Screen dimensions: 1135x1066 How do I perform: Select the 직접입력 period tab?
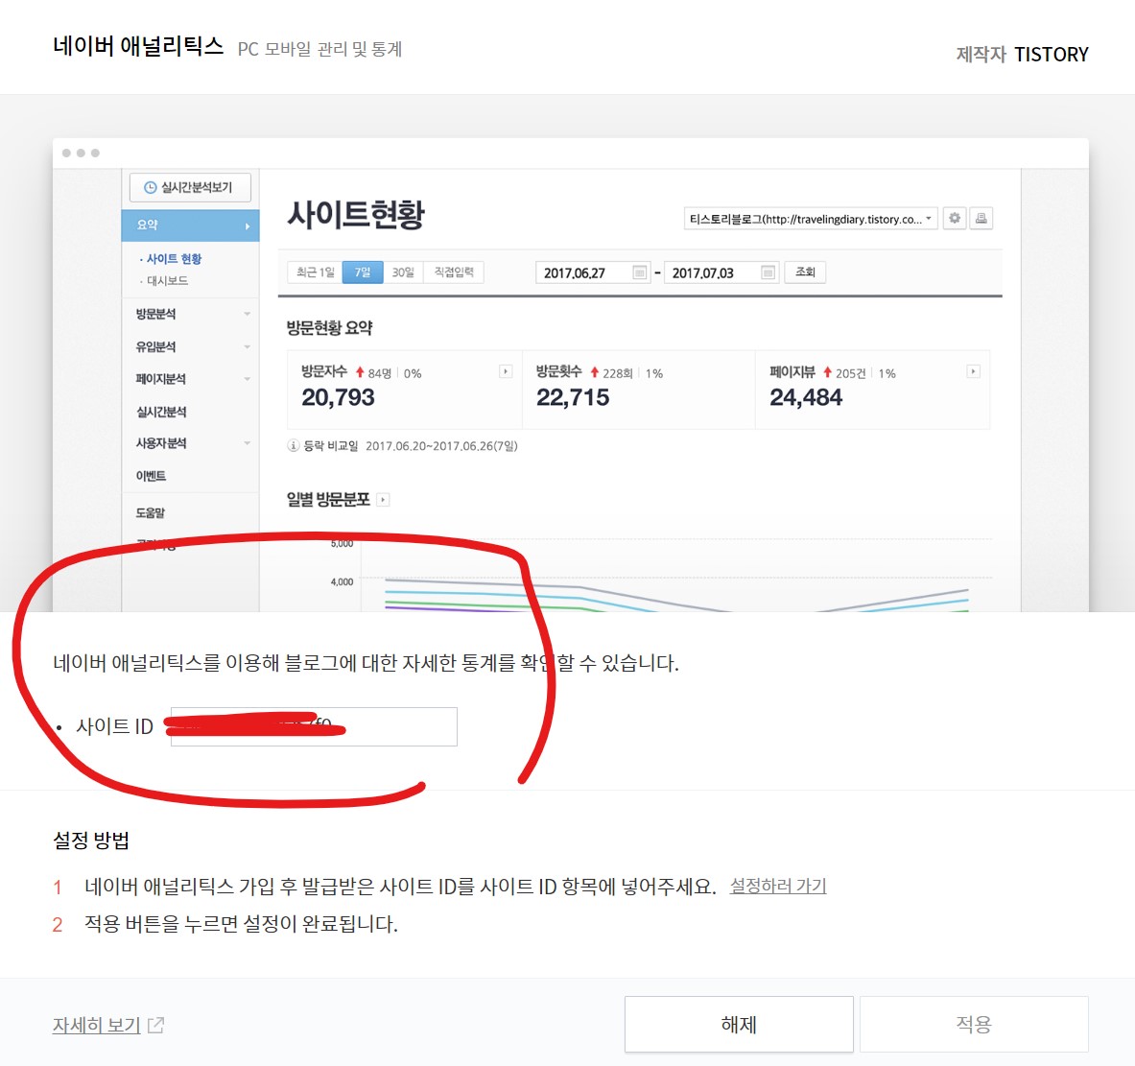point(454,272)
